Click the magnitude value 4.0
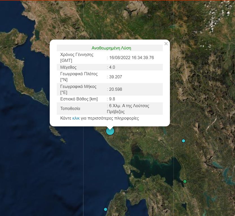Screen dimensions: 235x216 point(112,67)
